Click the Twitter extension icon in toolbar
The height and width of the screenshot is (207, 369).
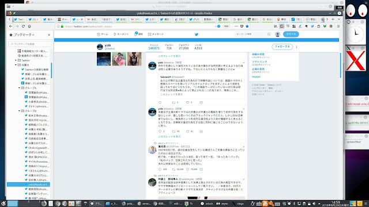(312, 26)
